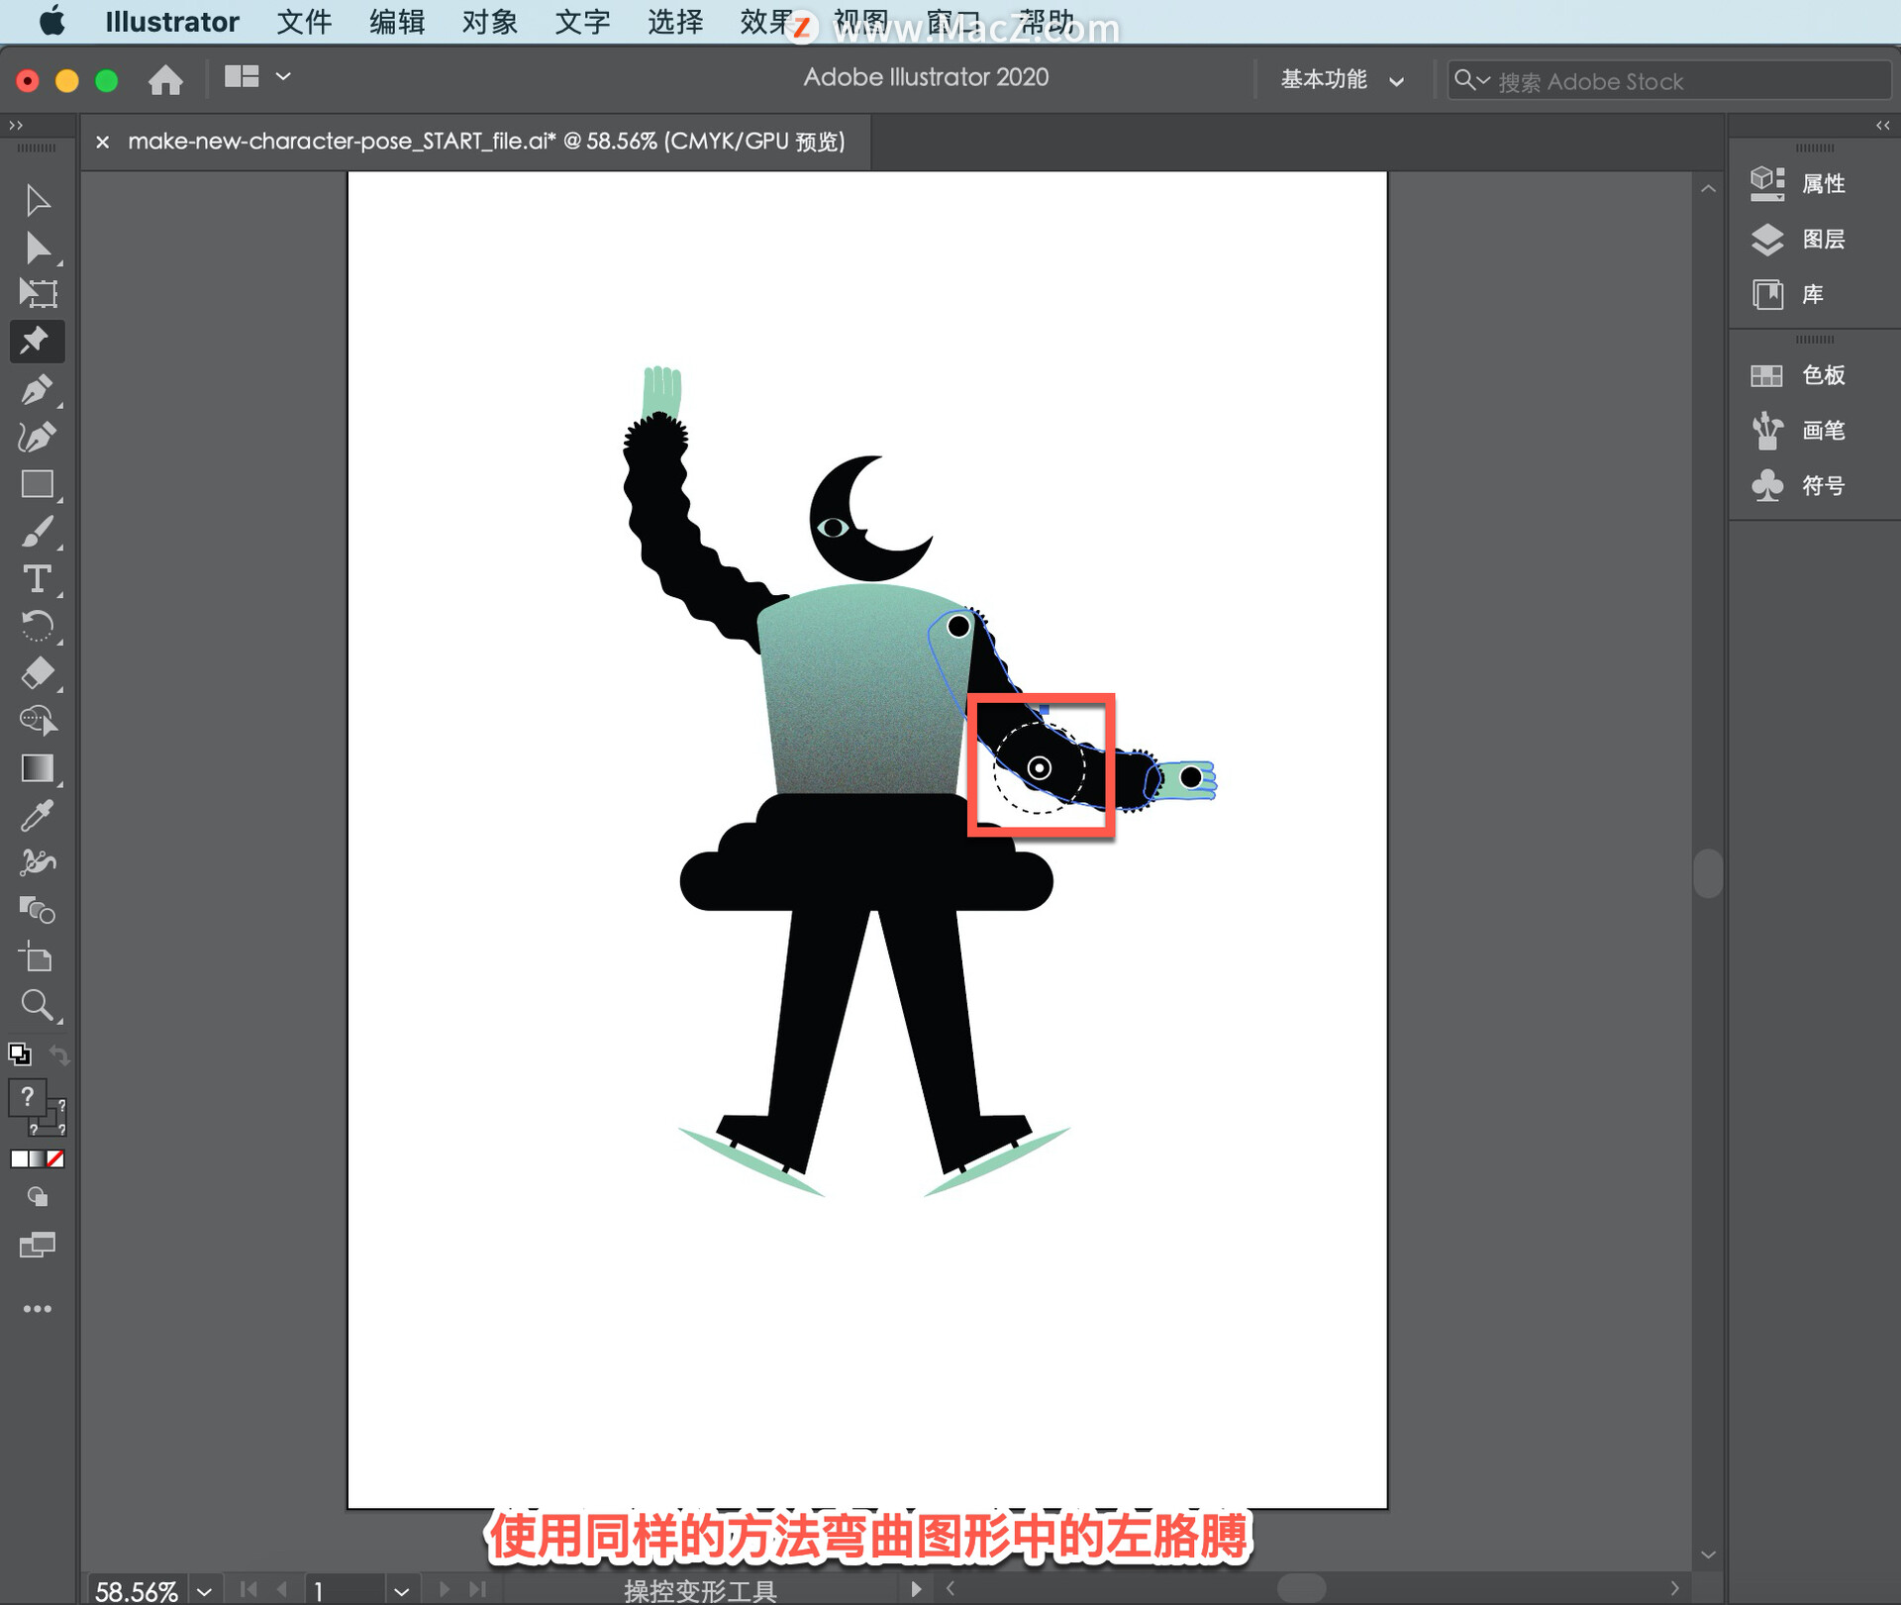Expand the left toolbar columns
This screenshot has height=1605, width=1901.
pos(16,126)
